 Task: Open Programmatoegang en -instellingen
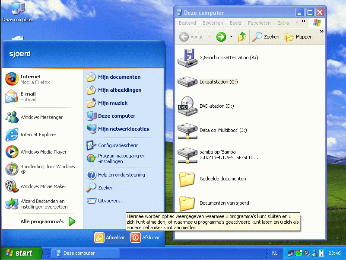point(116,158)
